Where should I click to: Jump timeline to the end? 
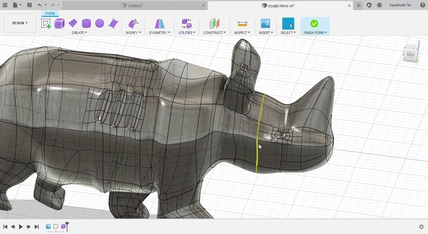(x=36, y=227)
